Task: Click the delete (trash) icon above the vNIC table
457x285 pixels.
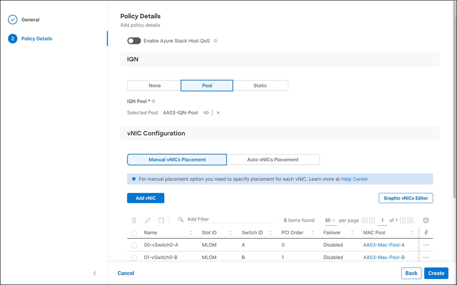Action: coord(134,220)
